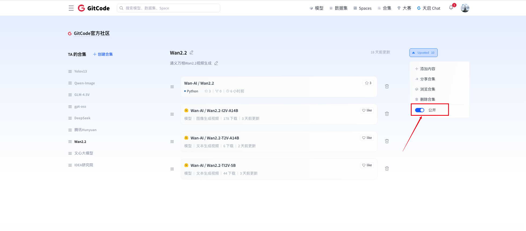Open the 数据集 navigation item
This screenshot has width=526, height=231.
pyautogui.click(x=338, y=8)
